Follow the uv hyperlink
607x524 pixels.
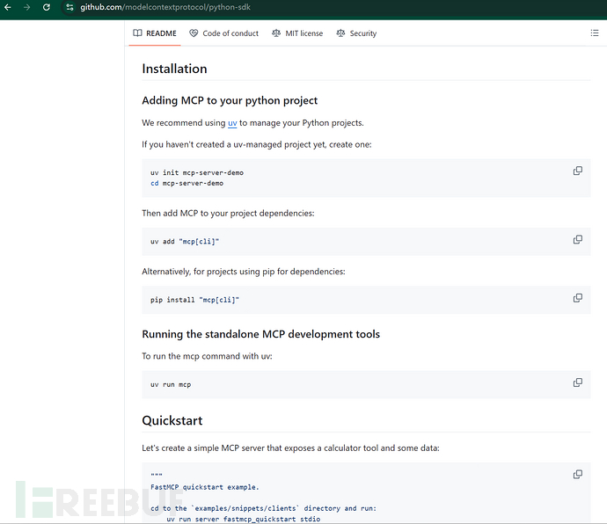coord(232,123)
